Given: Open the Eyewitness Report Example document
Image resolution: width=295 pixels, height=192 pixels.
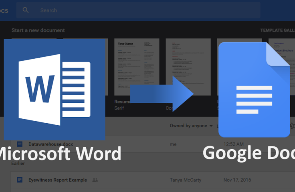Looking at the screenshot, I should [58, 180].
